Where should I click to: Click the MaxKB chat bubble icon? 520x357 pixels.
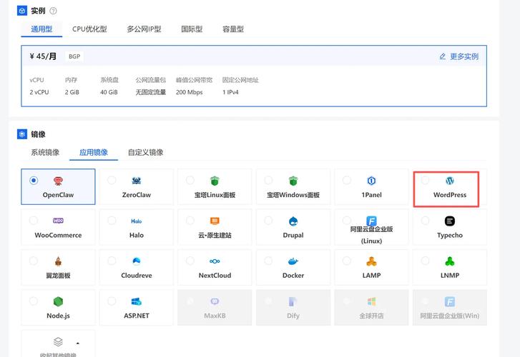coord(215,301)
